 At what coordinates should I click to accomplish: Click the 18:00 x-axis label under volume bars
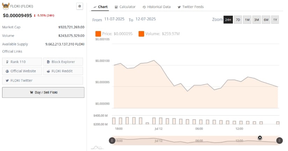119,129
